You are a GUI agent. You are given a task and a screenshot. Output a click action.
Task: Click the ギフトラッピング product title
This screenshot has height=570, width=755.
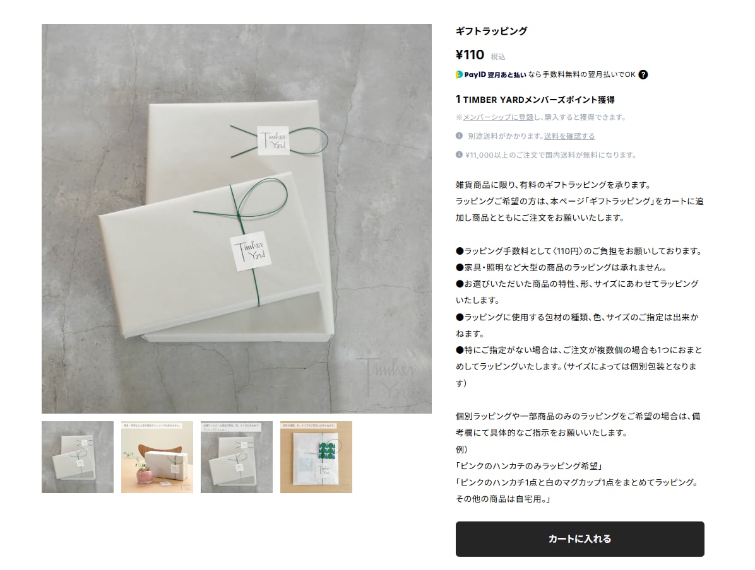(491, 32)
